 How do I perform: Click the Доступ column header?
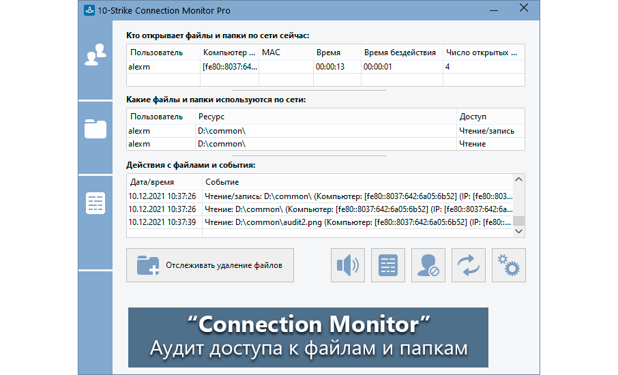[490, 117]
